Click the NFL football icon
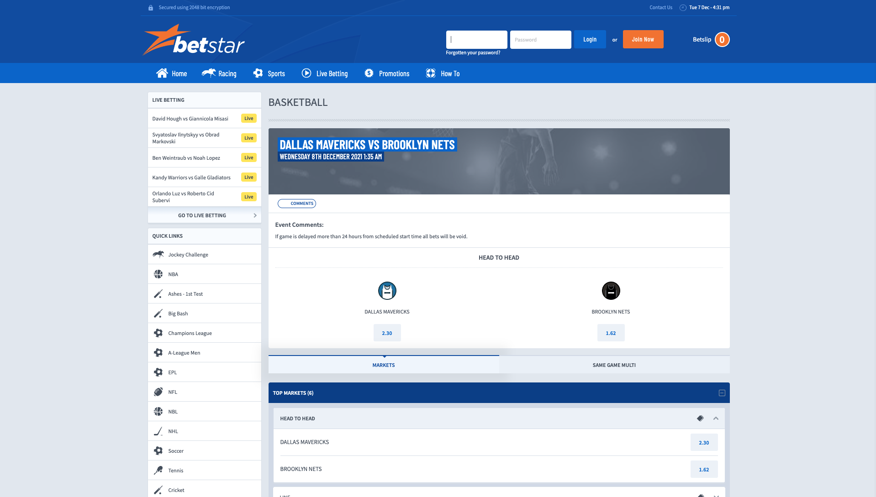 pos(158,392)
